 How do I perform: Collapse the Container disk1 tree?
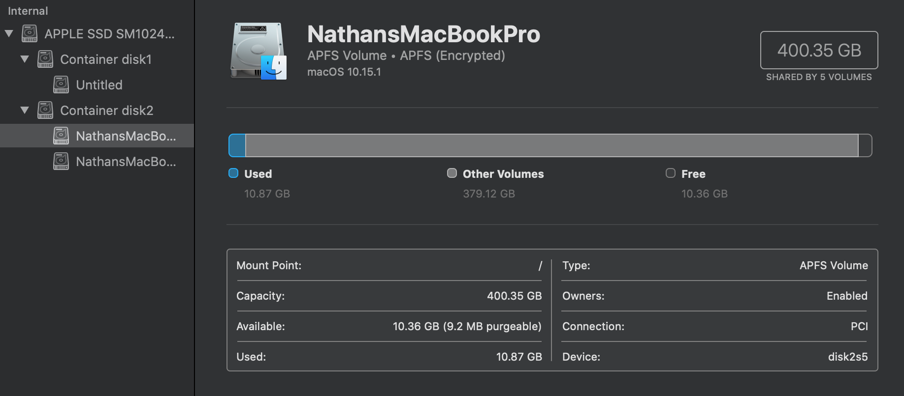point(25,59)
